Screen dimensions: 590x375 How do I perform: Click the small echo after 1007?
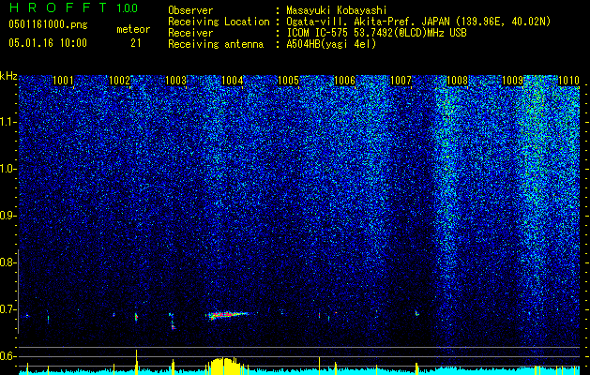tap(416, 313)
